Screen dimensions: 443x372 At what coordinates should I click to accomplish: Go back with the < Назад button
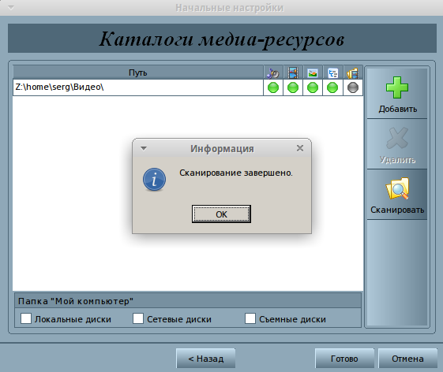(205, 358)
